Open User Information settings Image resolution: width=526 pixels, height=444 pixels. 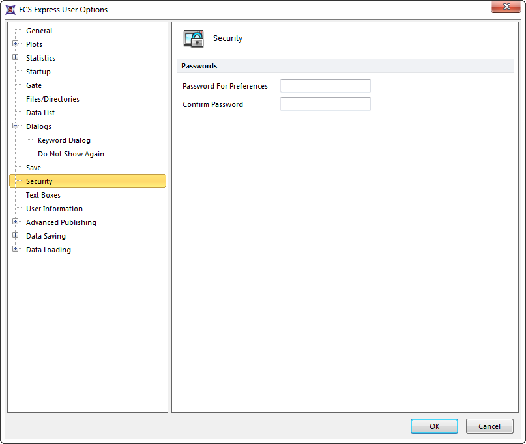coord(54,209)
